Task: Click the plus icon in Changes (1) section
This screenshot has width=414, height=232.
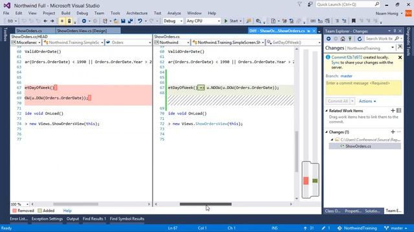Action: pos(393,131)
